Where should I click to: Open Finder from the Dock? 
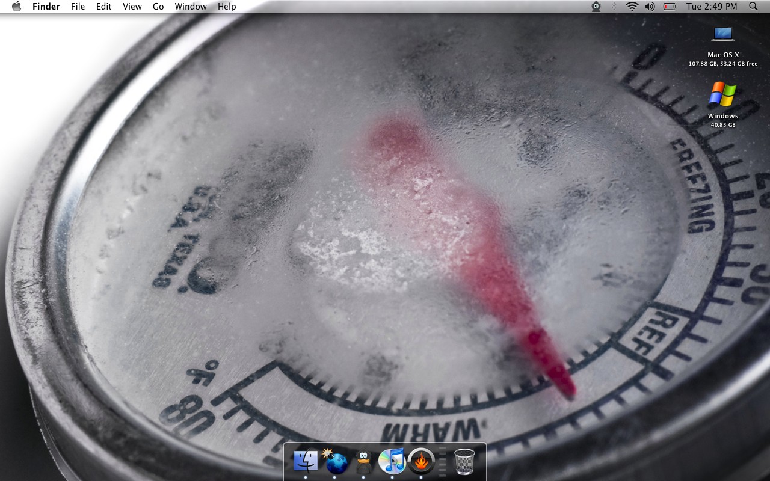click(x=306, y=461)
